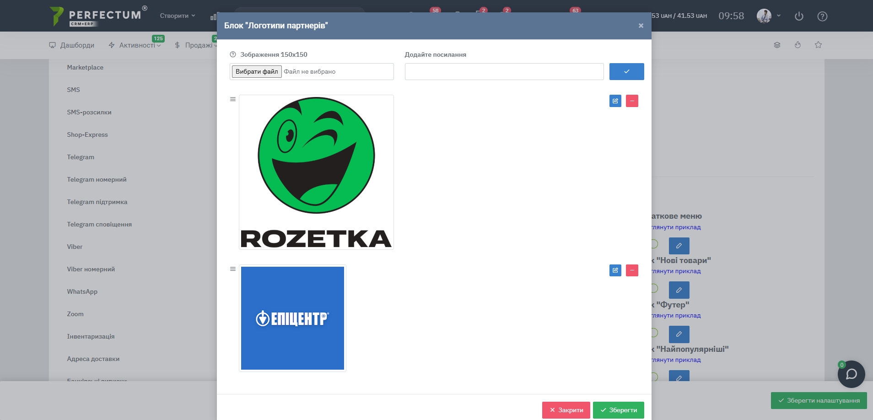
Task: Click the Perfectum CRM+ERP logo
Action: 98,16
